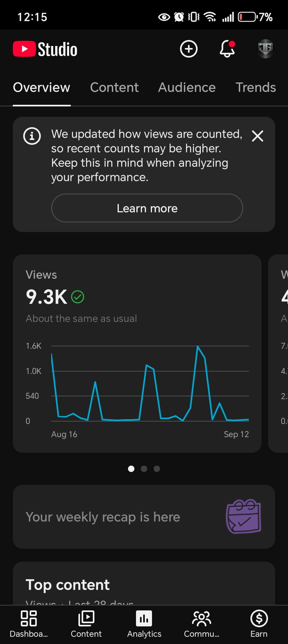288x644 pixels.
Task: Switch to the Content analytics tab
Action: click(x=114, y=87)
